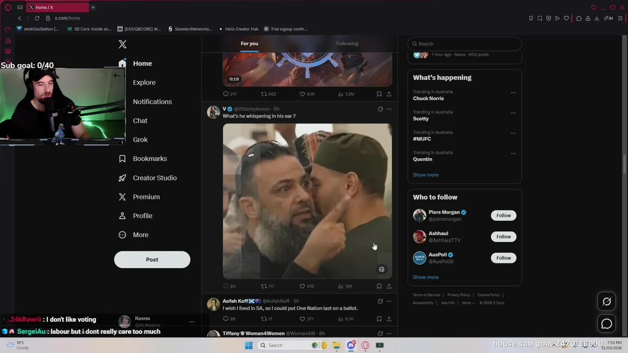Open more options for Scotty trend
This screenshot has width=628, height=353.
(x=513, y=113)
